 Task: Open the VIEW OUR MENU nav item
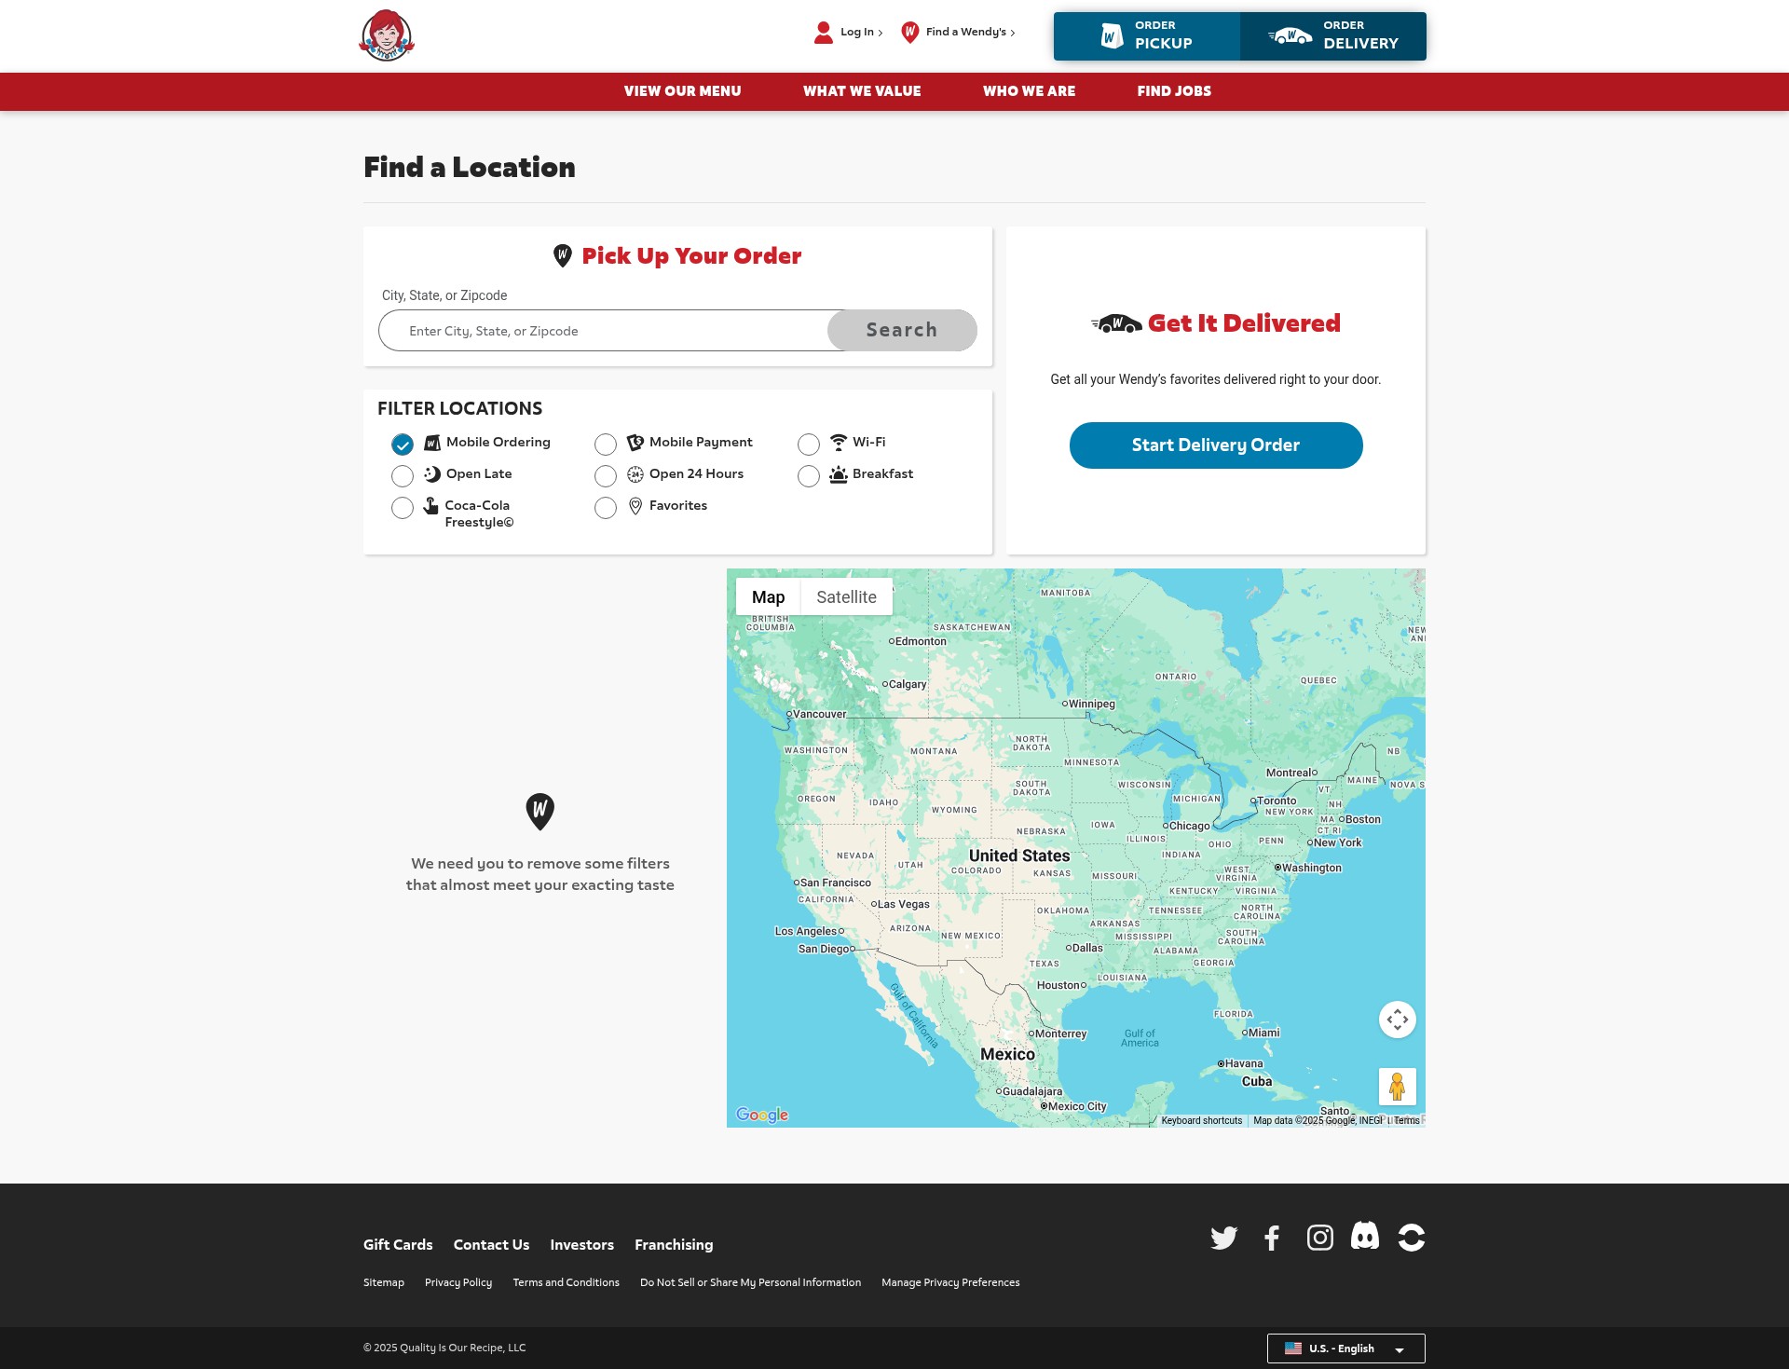tap(683, 91)
